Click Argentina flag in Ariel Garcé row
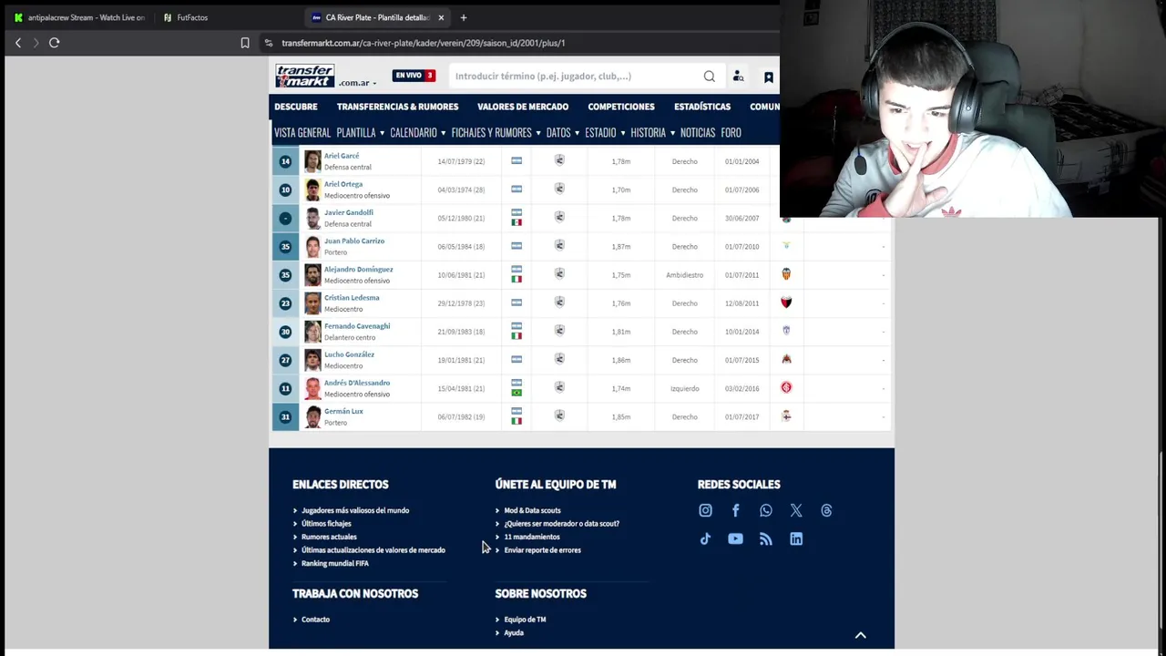 [517, 161]
